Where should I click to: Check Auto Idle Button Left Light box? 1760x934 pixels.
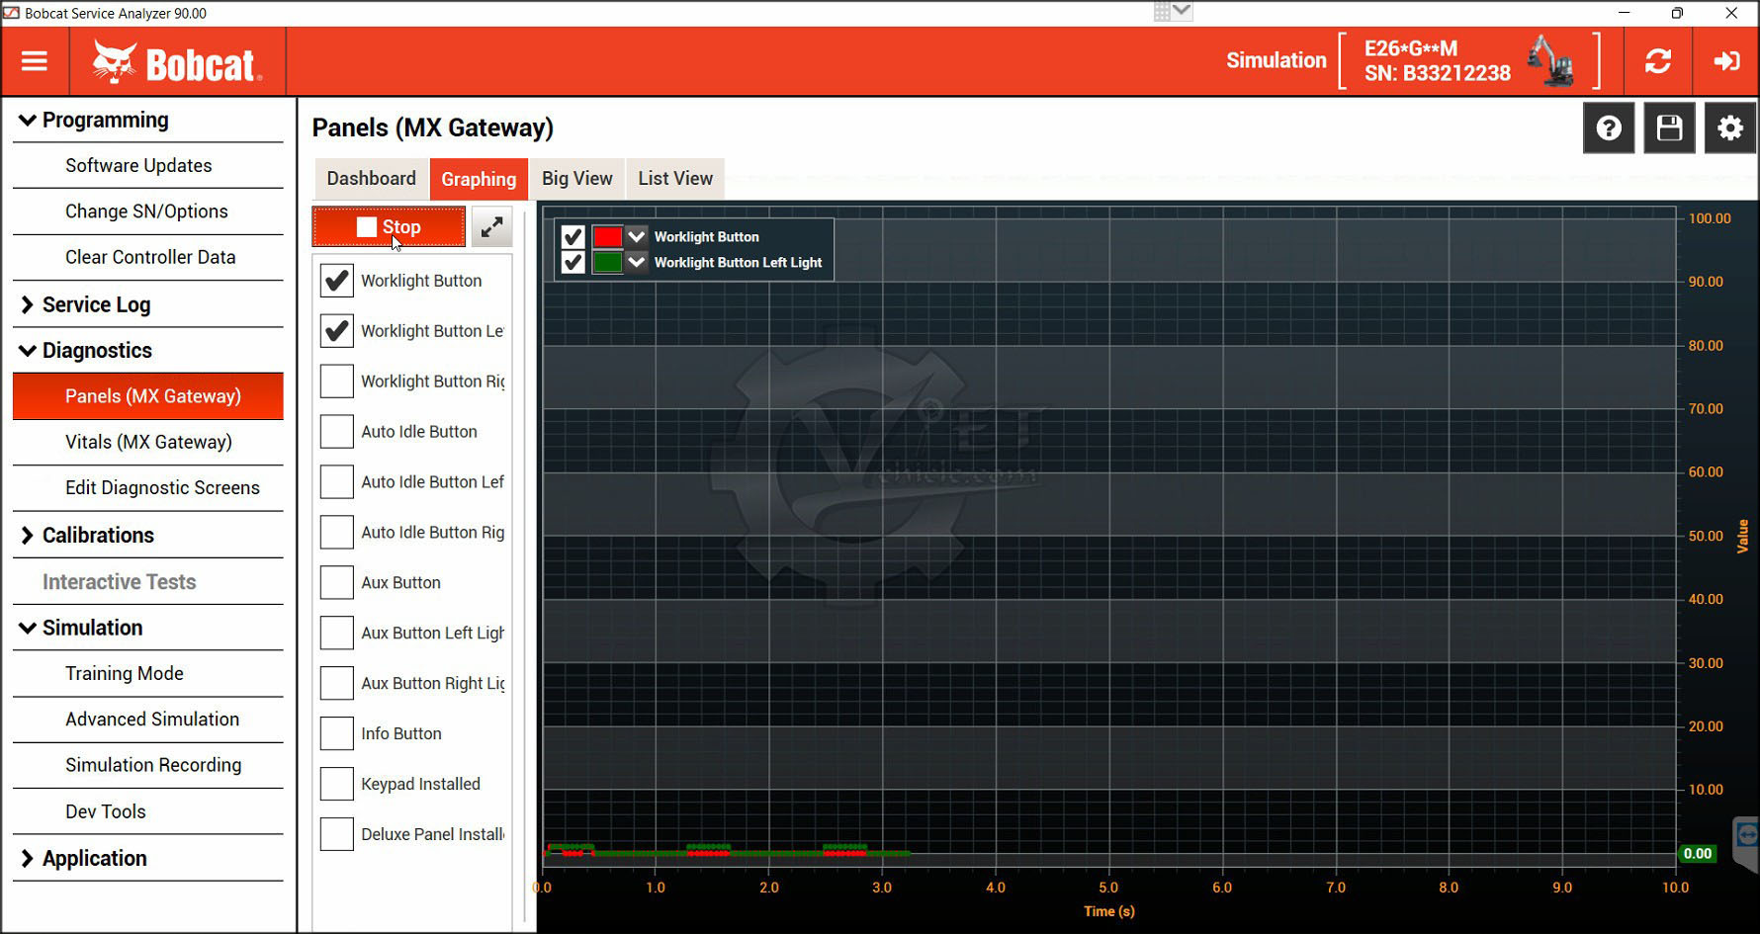(336, 482)
